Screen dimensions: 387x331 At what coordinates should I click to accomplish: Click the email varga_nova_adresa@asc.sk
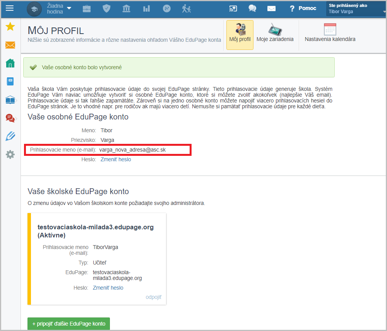click(132, 150)
